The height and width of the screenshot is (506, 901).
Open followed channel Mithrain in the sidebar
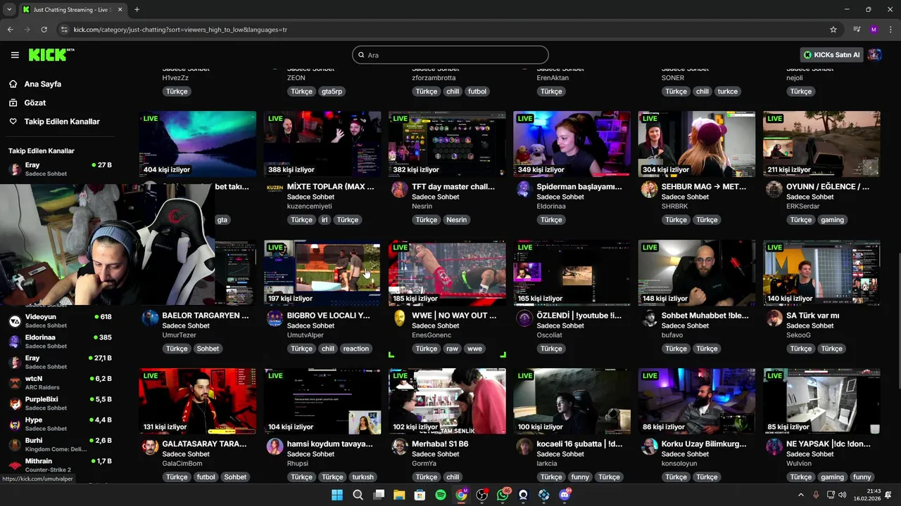coord(60,465)
